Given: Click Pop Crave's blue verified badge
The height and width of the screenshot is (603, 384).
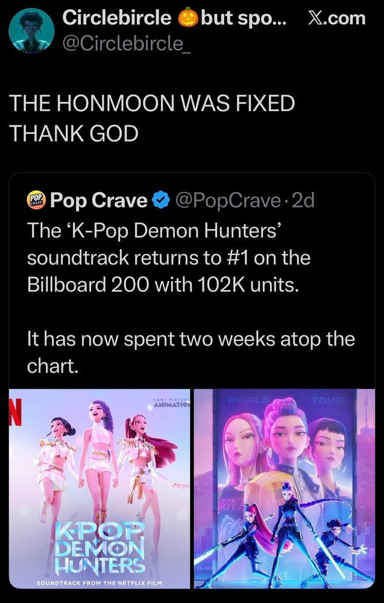Looking at the screenshot, I should click(160, 200).
